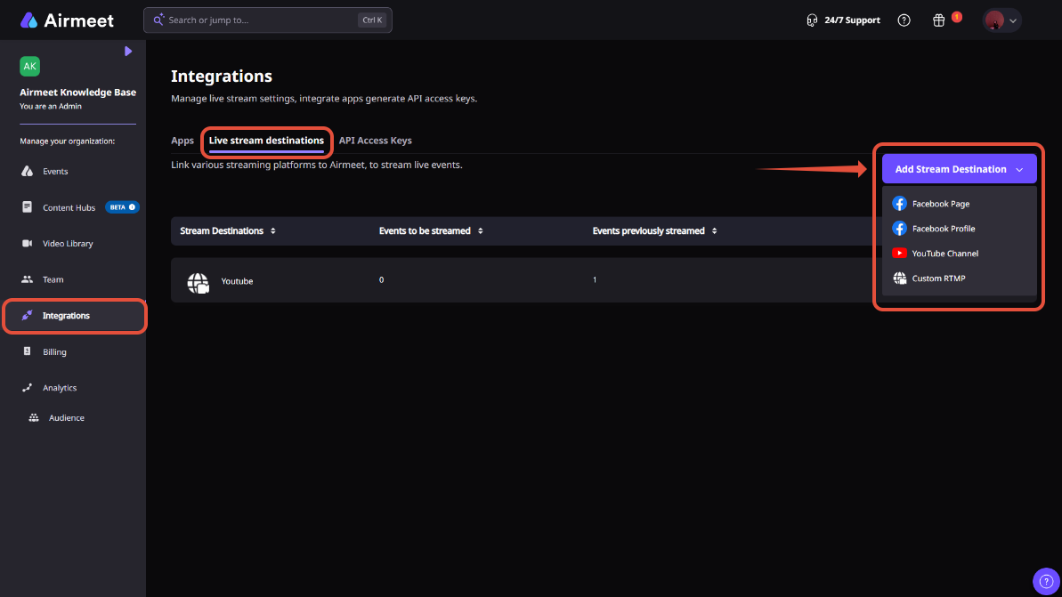This screenshot has height=597, width=1062.
Task: Choose Custom RTMP from the menu
Action: coord(959,278)
